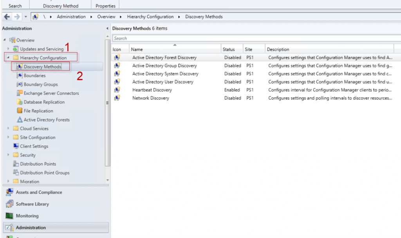
Task: Open the Search ribbon group
Action: click(15, 5)
